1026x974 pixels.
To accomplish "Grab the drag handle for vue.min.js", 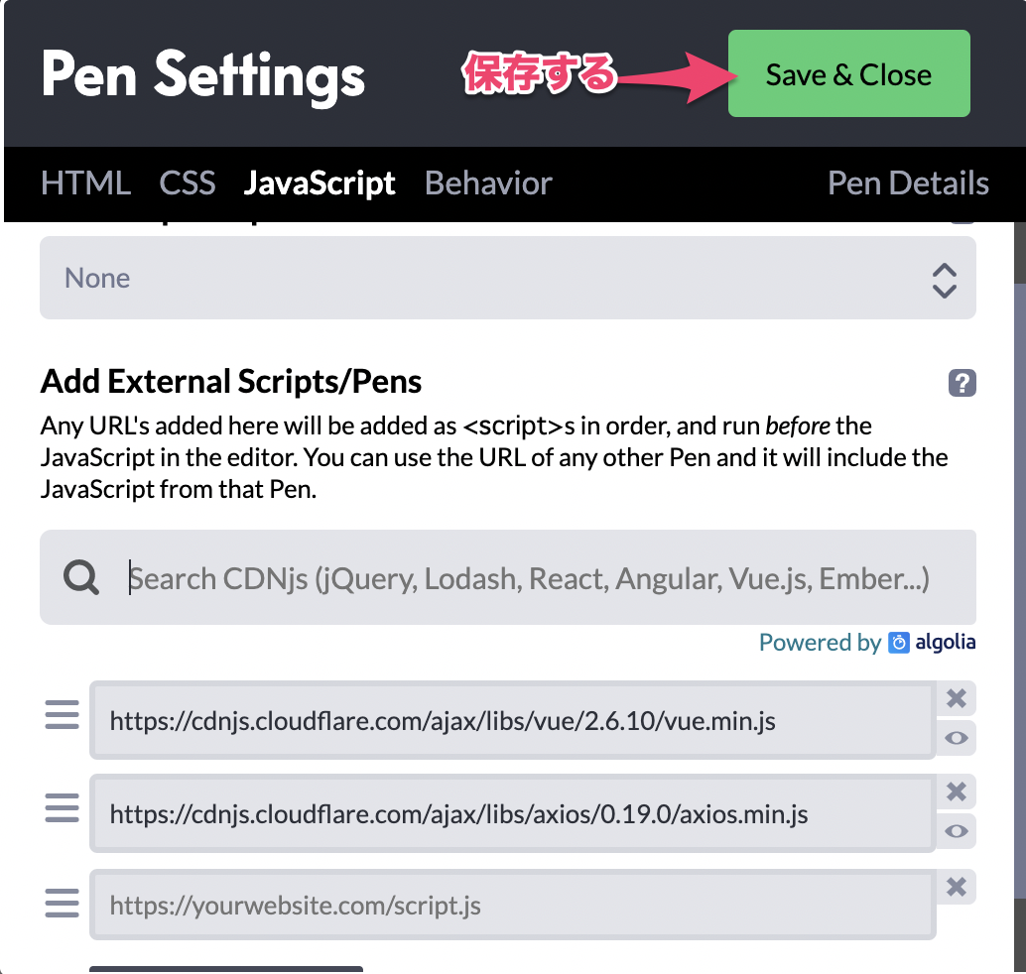I will pyautogui.click(x=63, y=714).
